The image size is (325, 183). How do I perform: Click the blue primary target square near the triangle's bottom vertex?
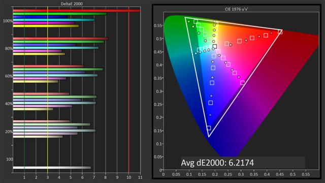[209, 128]
